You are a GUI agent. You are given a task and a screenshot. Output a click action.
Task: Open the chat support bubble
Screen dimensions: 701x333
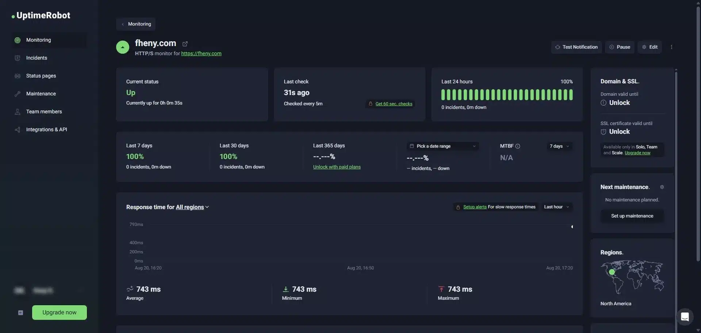(x=685, y=317)
